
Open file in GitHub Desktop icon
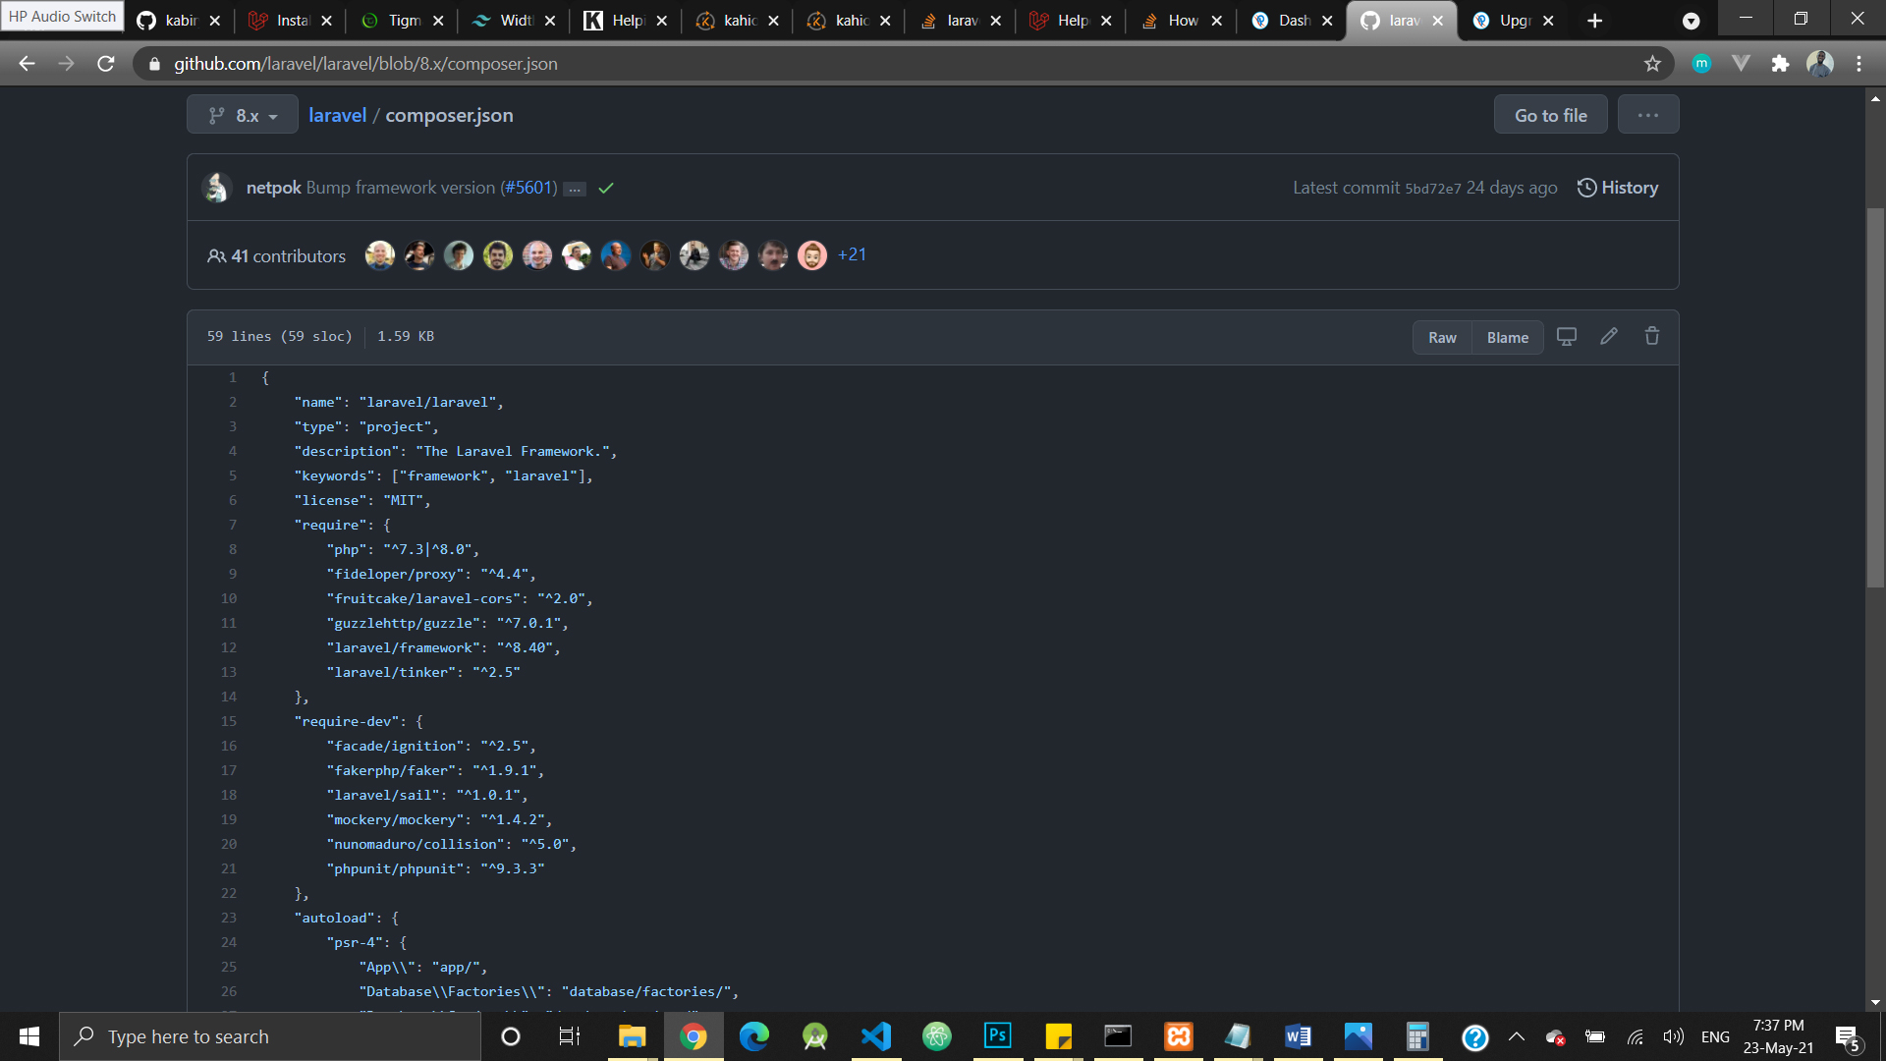(x=1567, y=337)
